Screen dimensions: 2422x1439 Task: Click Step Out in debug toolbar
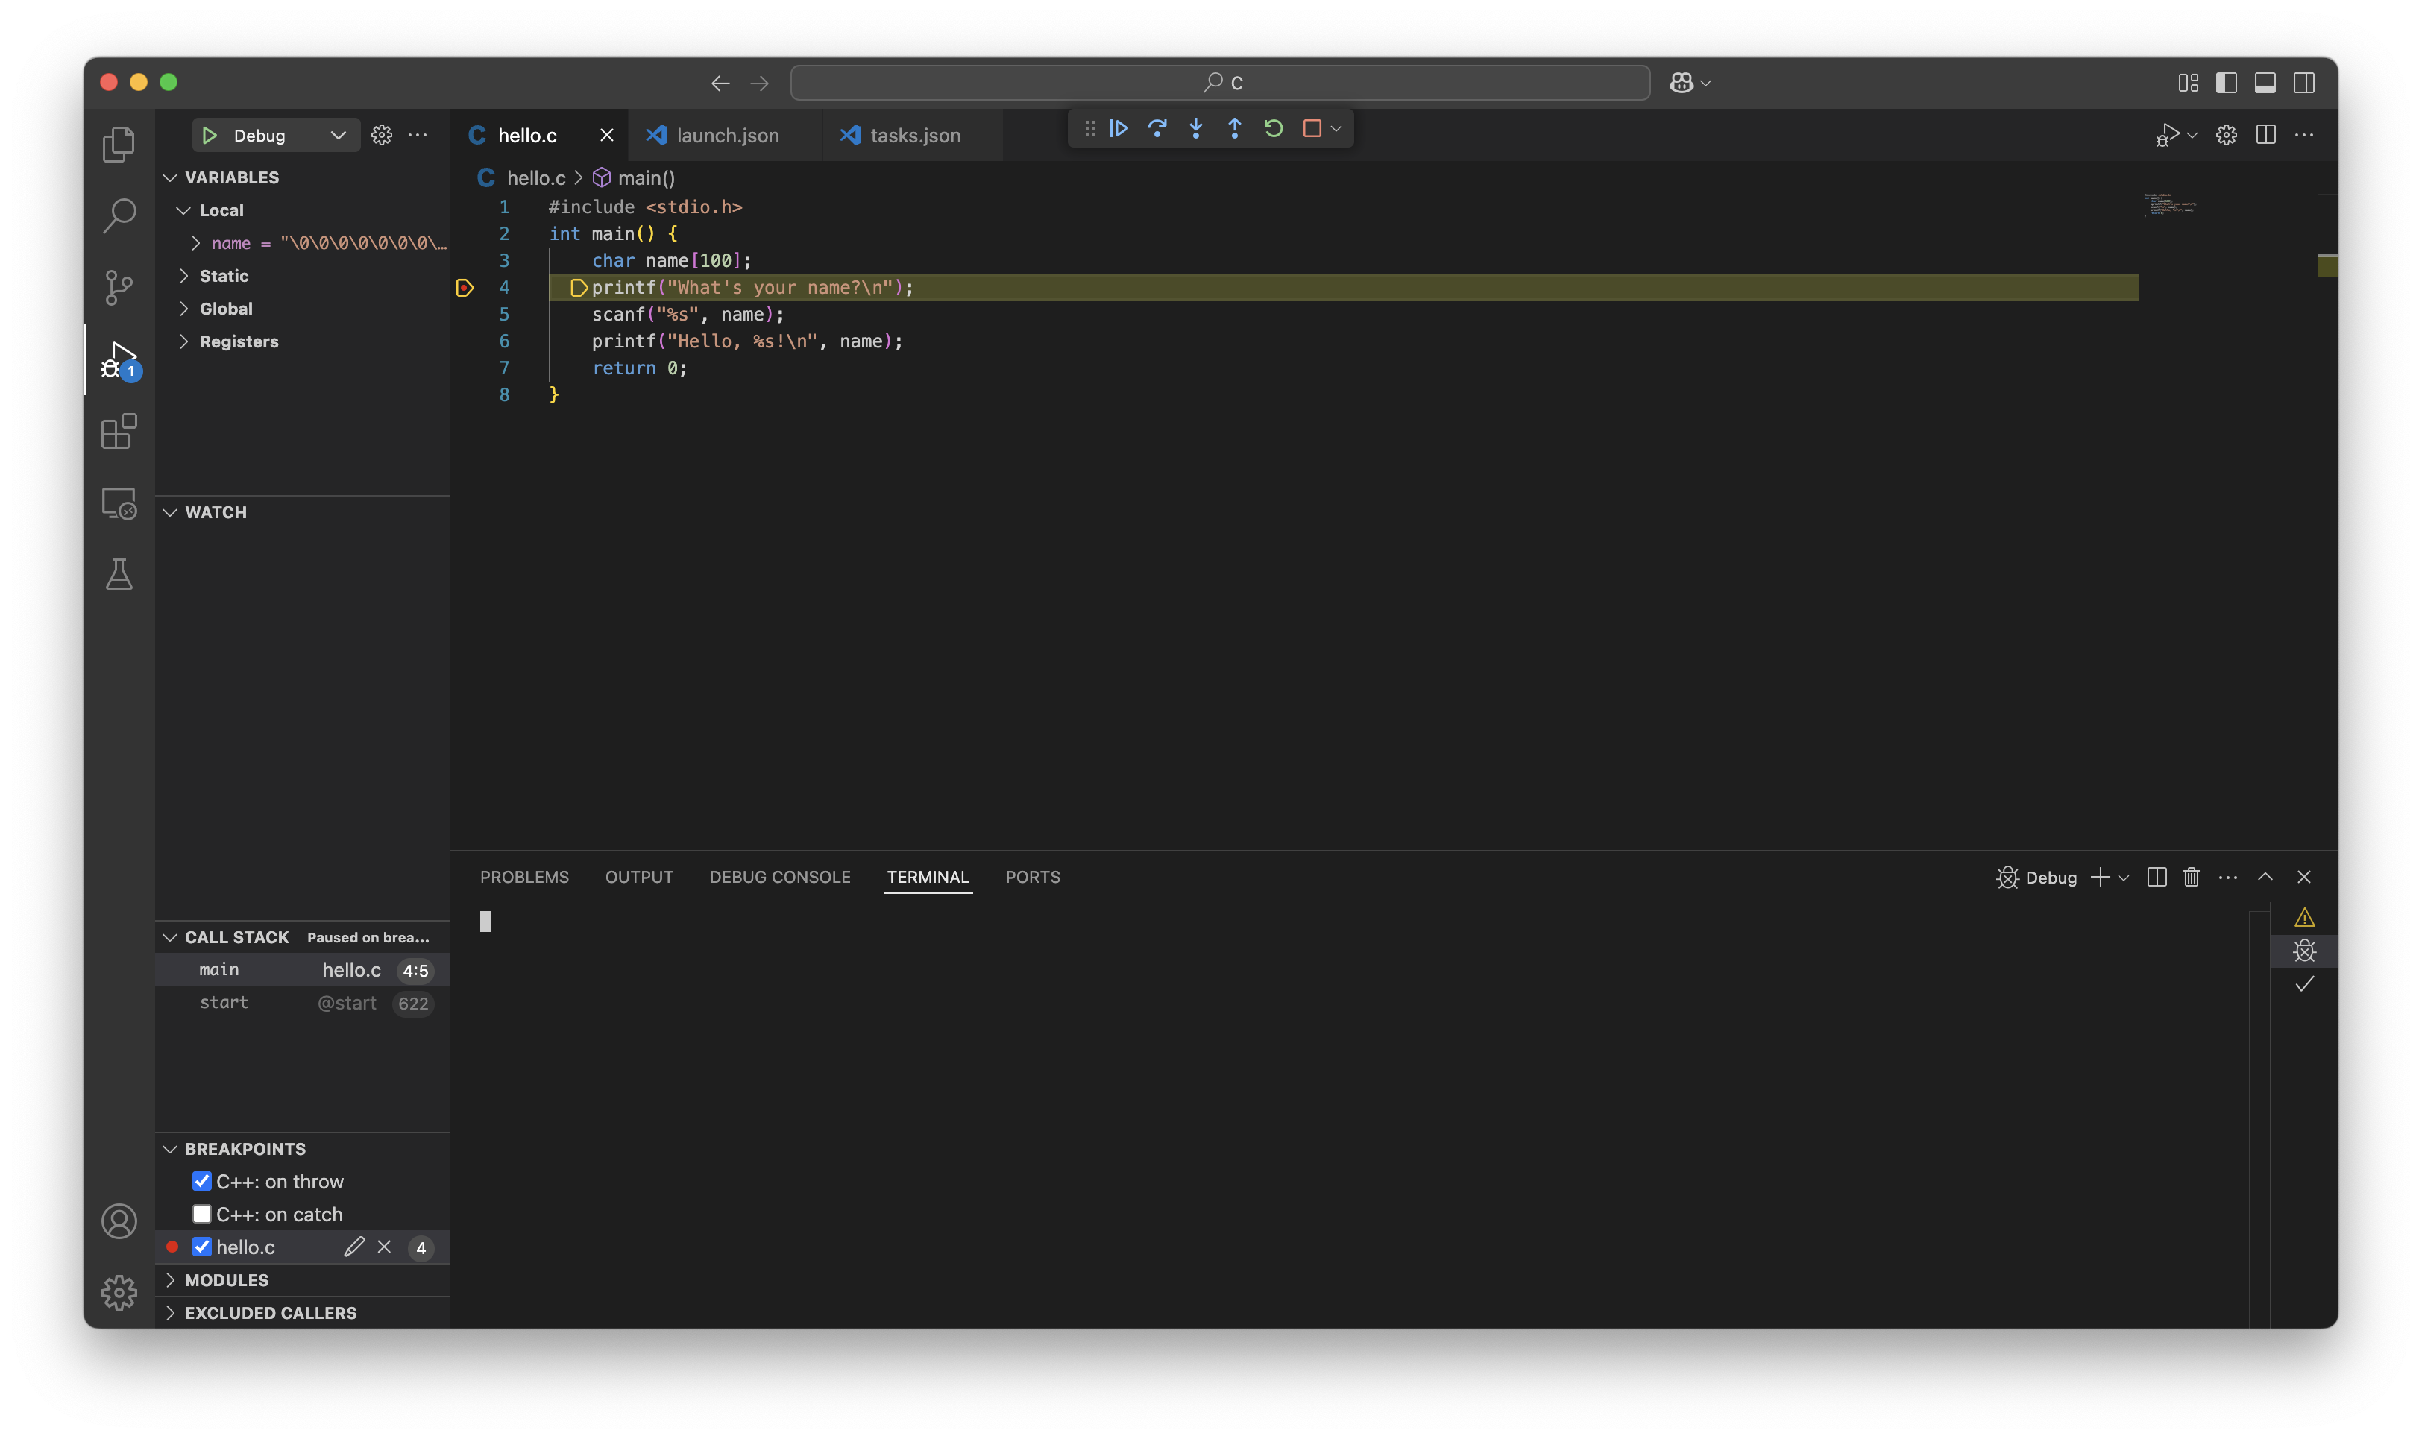1234,128
